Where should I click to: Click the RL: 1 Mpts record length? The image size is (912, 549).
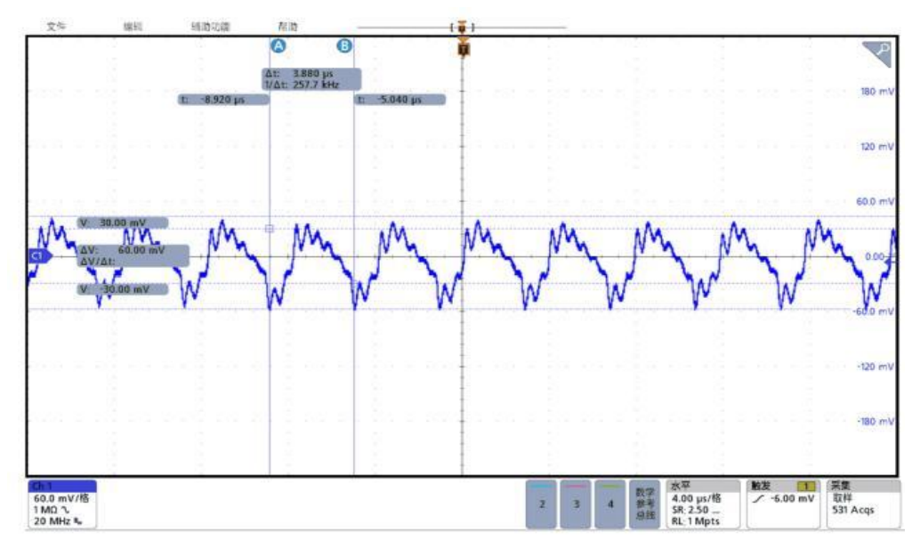696,521
